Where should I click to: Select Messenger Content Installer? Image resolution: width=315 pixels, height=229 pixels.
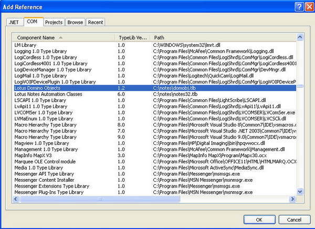[x=155, y=180]
